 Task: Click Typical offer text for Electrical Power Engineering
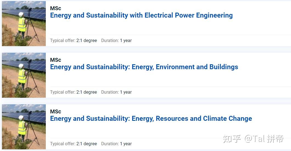tap(74, 41)
